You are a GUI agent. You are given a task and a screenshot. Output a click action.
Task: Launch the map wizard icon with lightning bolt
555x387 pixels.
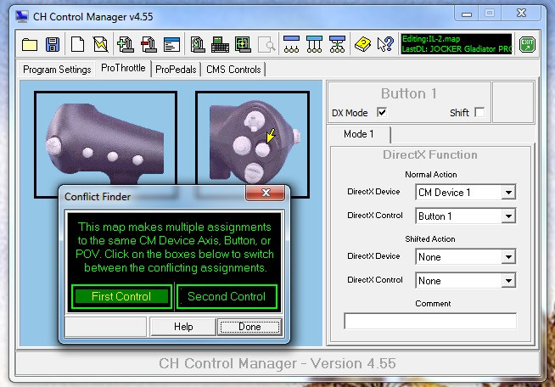100,45
